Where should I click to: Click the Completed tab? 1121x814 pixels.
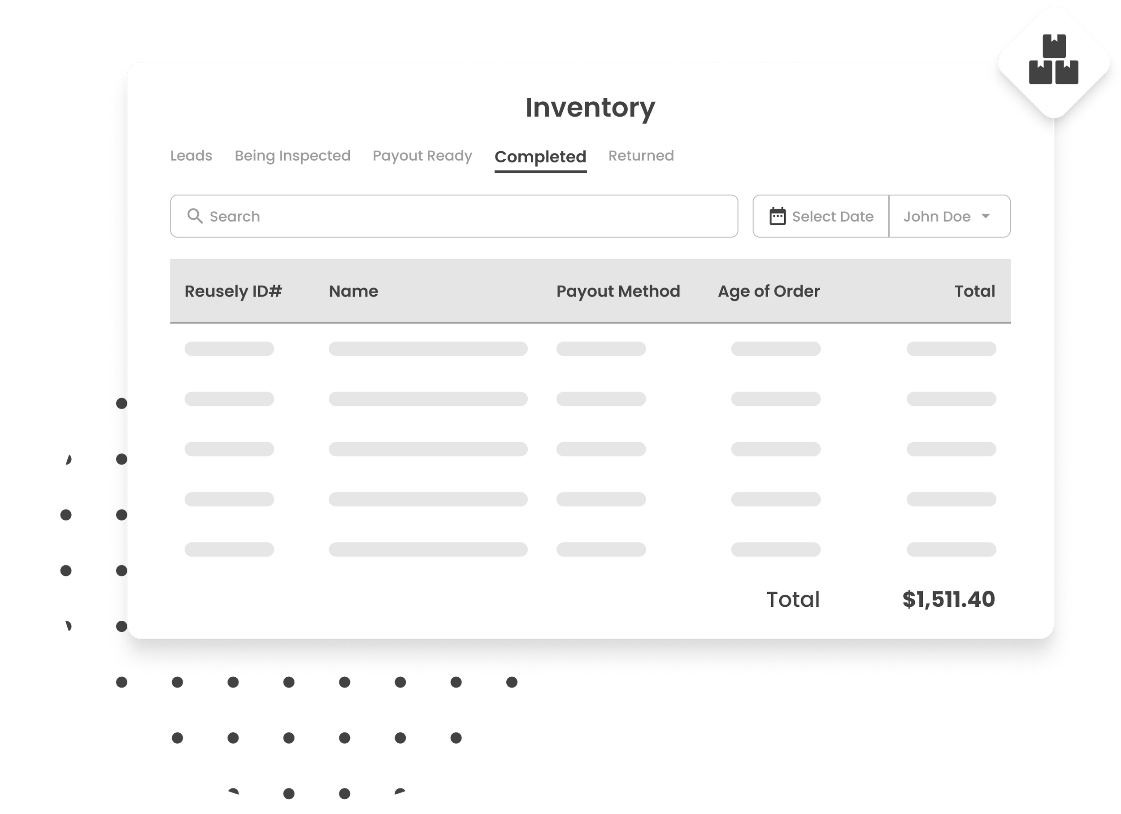[540, 157]
